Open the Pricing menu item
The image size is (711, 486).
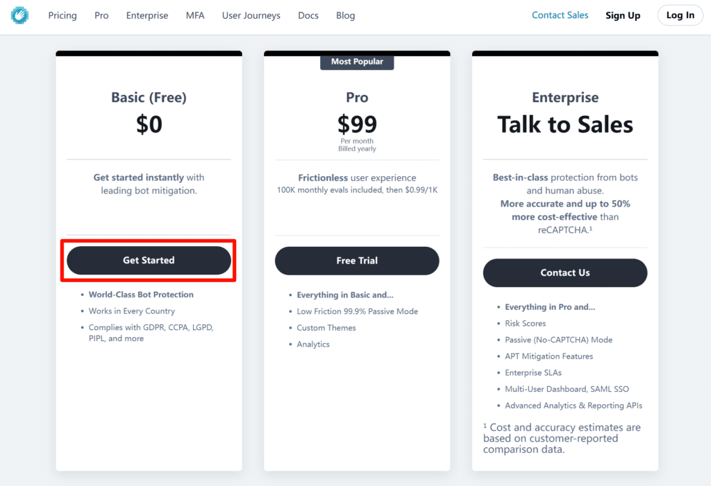[x=62, y=15]
